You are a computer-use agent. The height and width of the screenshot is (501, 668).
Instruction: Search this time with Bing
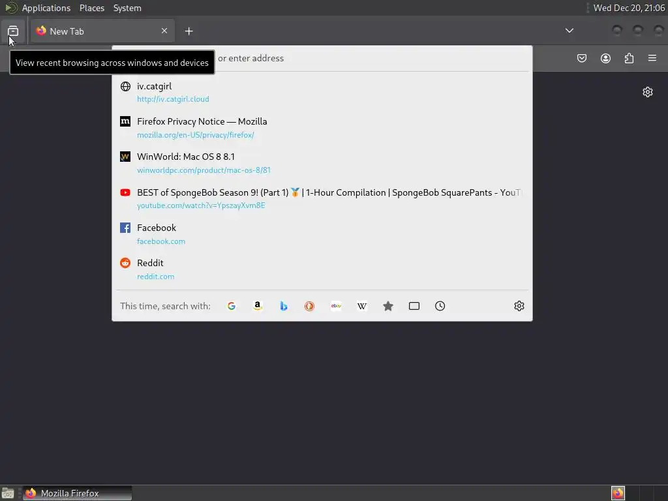[x=283, y=306]
